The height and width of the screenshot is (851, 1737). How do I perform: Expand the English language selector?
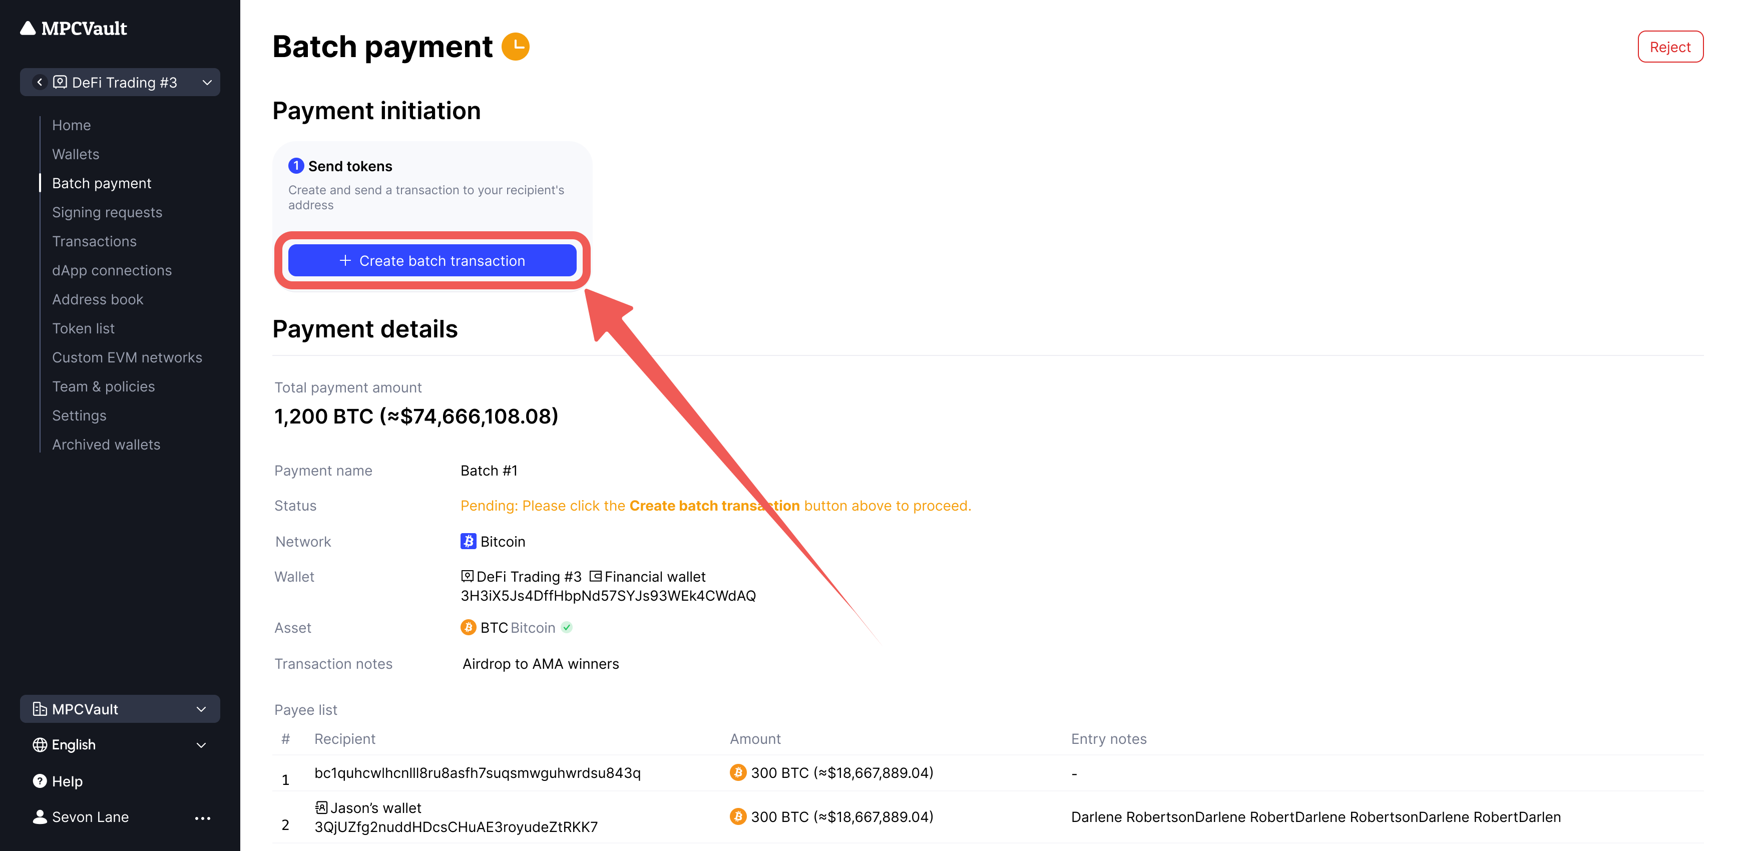pos(201,744)
